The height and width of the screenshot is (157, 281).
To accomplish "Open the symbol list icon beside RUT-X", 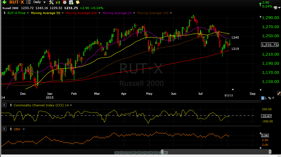I will 28,2.
